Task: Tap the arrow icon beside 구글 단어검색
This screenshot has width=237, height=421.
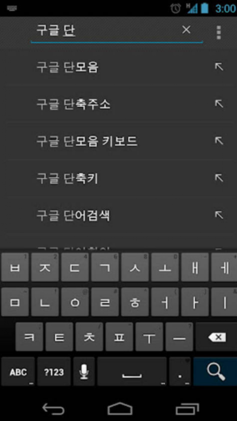Action: point(219,215)
